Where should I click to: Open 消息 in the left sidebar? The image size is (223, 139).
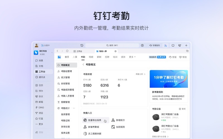pyautogui.click(x=39, y=61)
